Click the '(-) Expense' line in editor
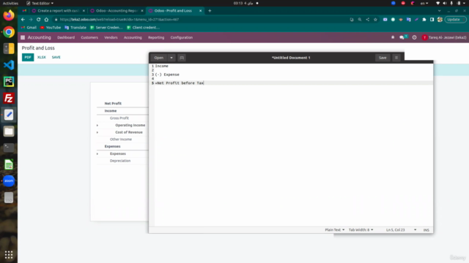This screenshot has width=469, height=263. (167, 75)
